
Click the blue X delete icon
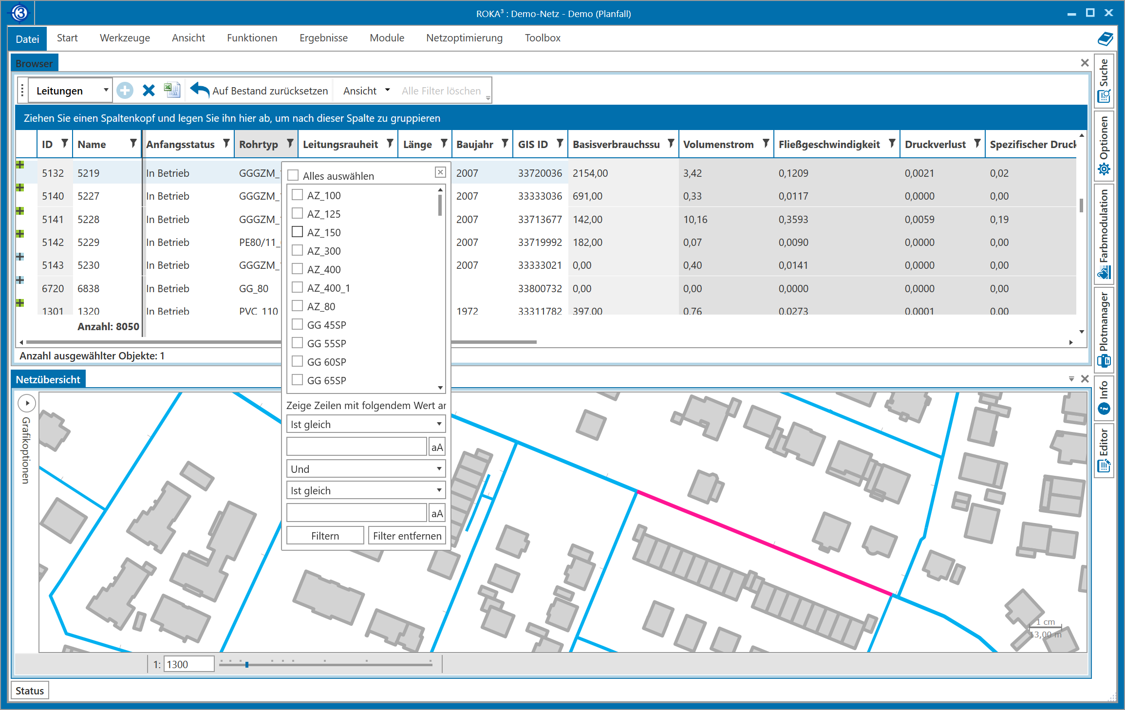[149, 91]
